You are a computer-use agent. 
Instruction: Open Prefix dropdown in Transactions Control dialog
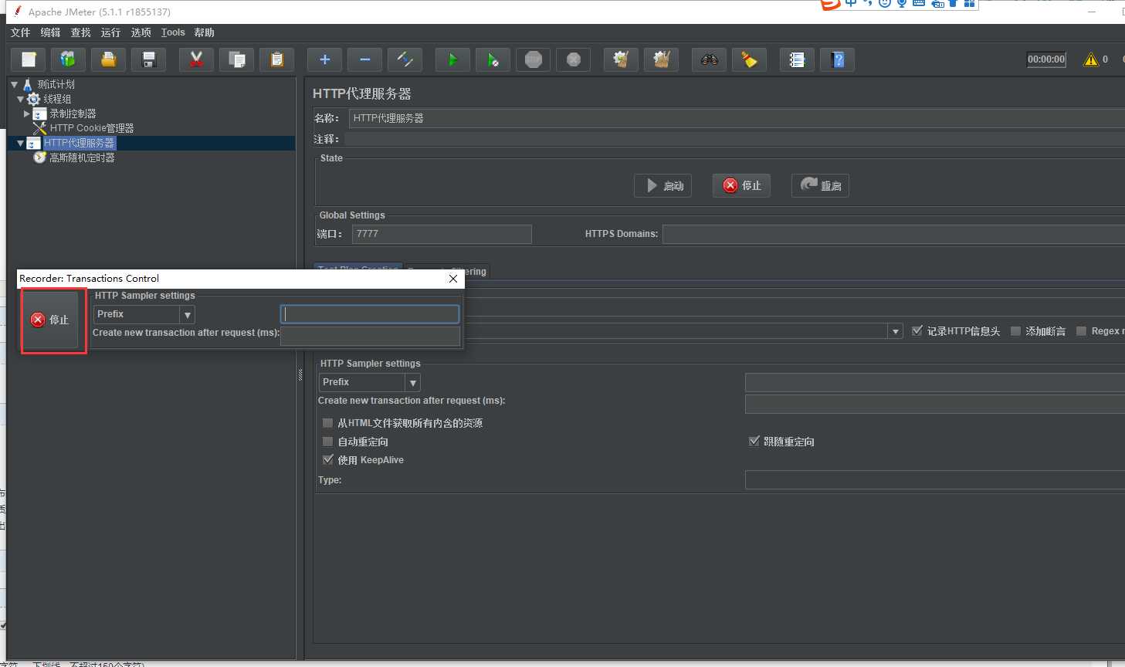[x=187, y=314]
